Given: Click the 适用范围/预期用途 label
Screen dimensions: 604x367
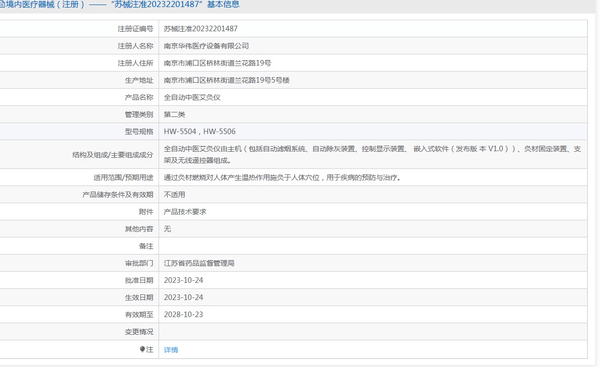Looking at the screenshot, I should (x=123, y=178).
